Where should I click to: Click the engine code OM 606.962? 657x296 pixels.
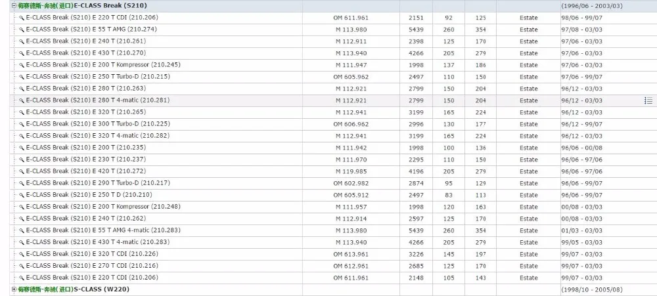tap(351, 124)
